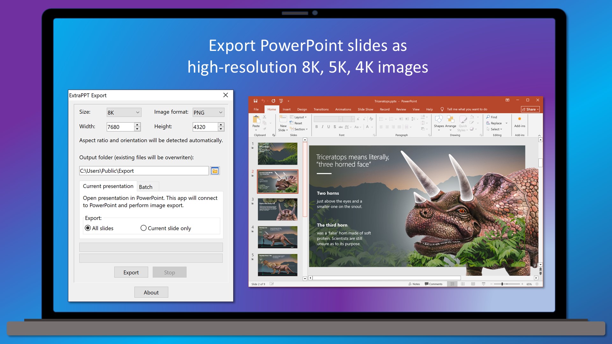
Task: Click the Stop button
Action: [170, 272]
